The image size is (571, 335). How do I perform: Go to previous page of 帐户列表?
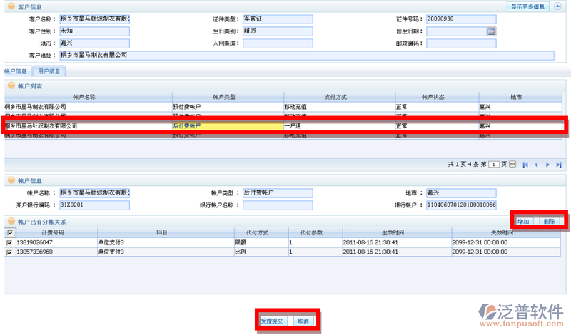pos(536,165)
